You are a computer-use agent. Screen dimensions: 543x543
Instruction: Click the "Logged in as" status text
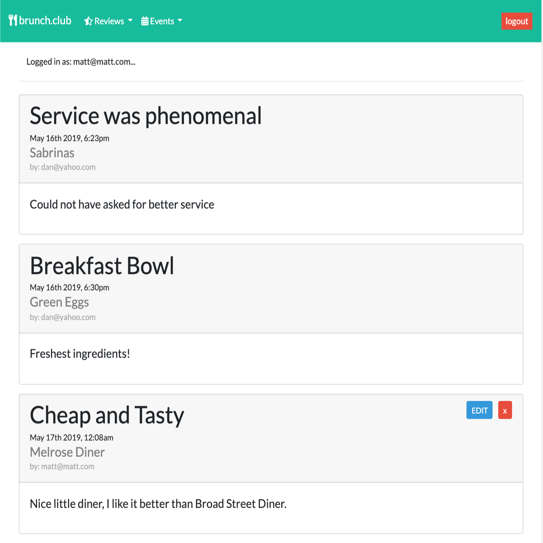click(81, 62)
